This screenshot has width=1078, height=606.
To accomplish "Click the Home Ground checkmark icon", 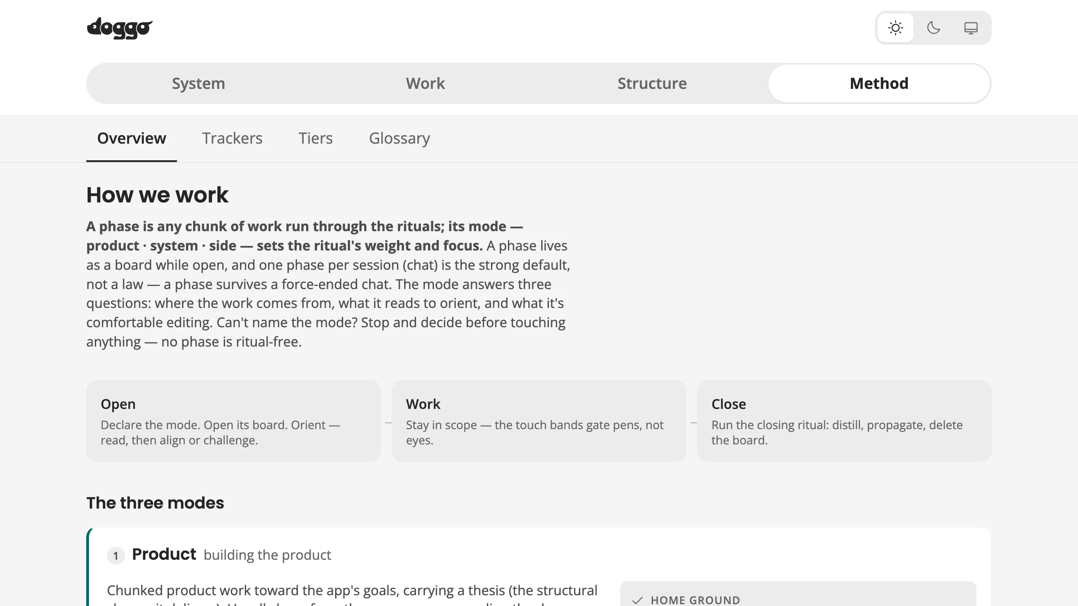I will (x=637, y=601).
